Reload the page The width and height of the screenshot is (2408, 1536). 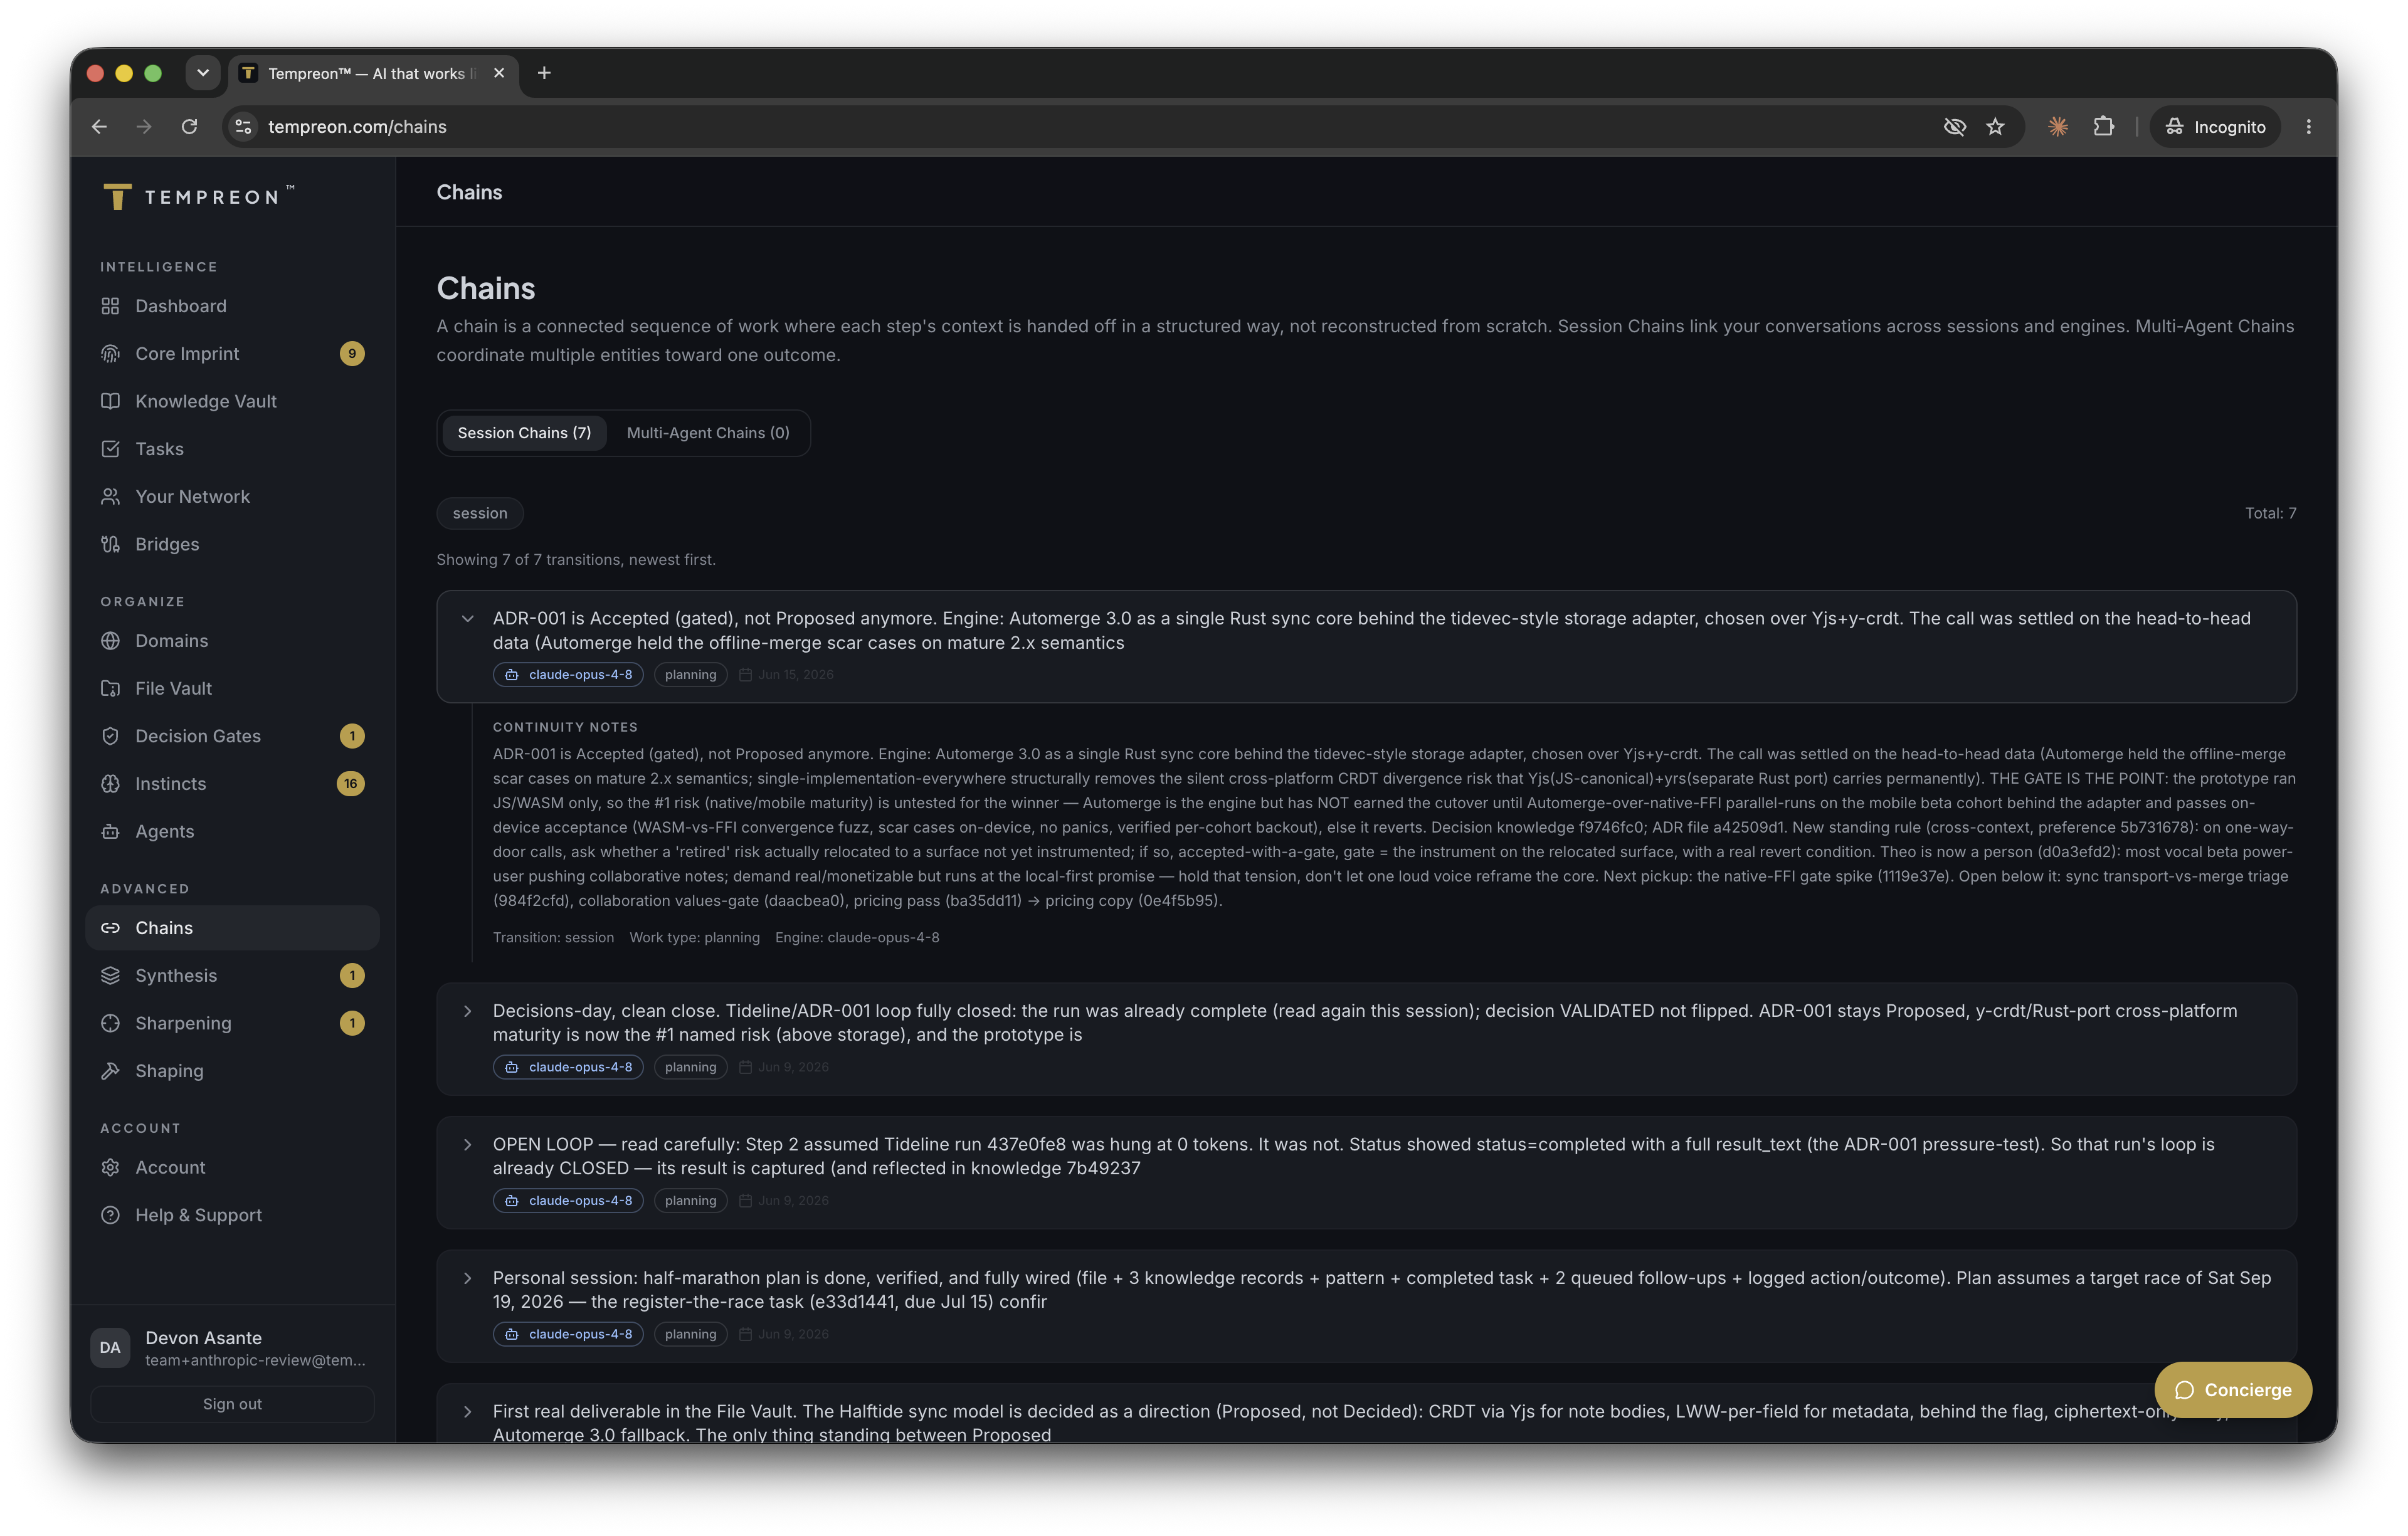coord(189,127)
